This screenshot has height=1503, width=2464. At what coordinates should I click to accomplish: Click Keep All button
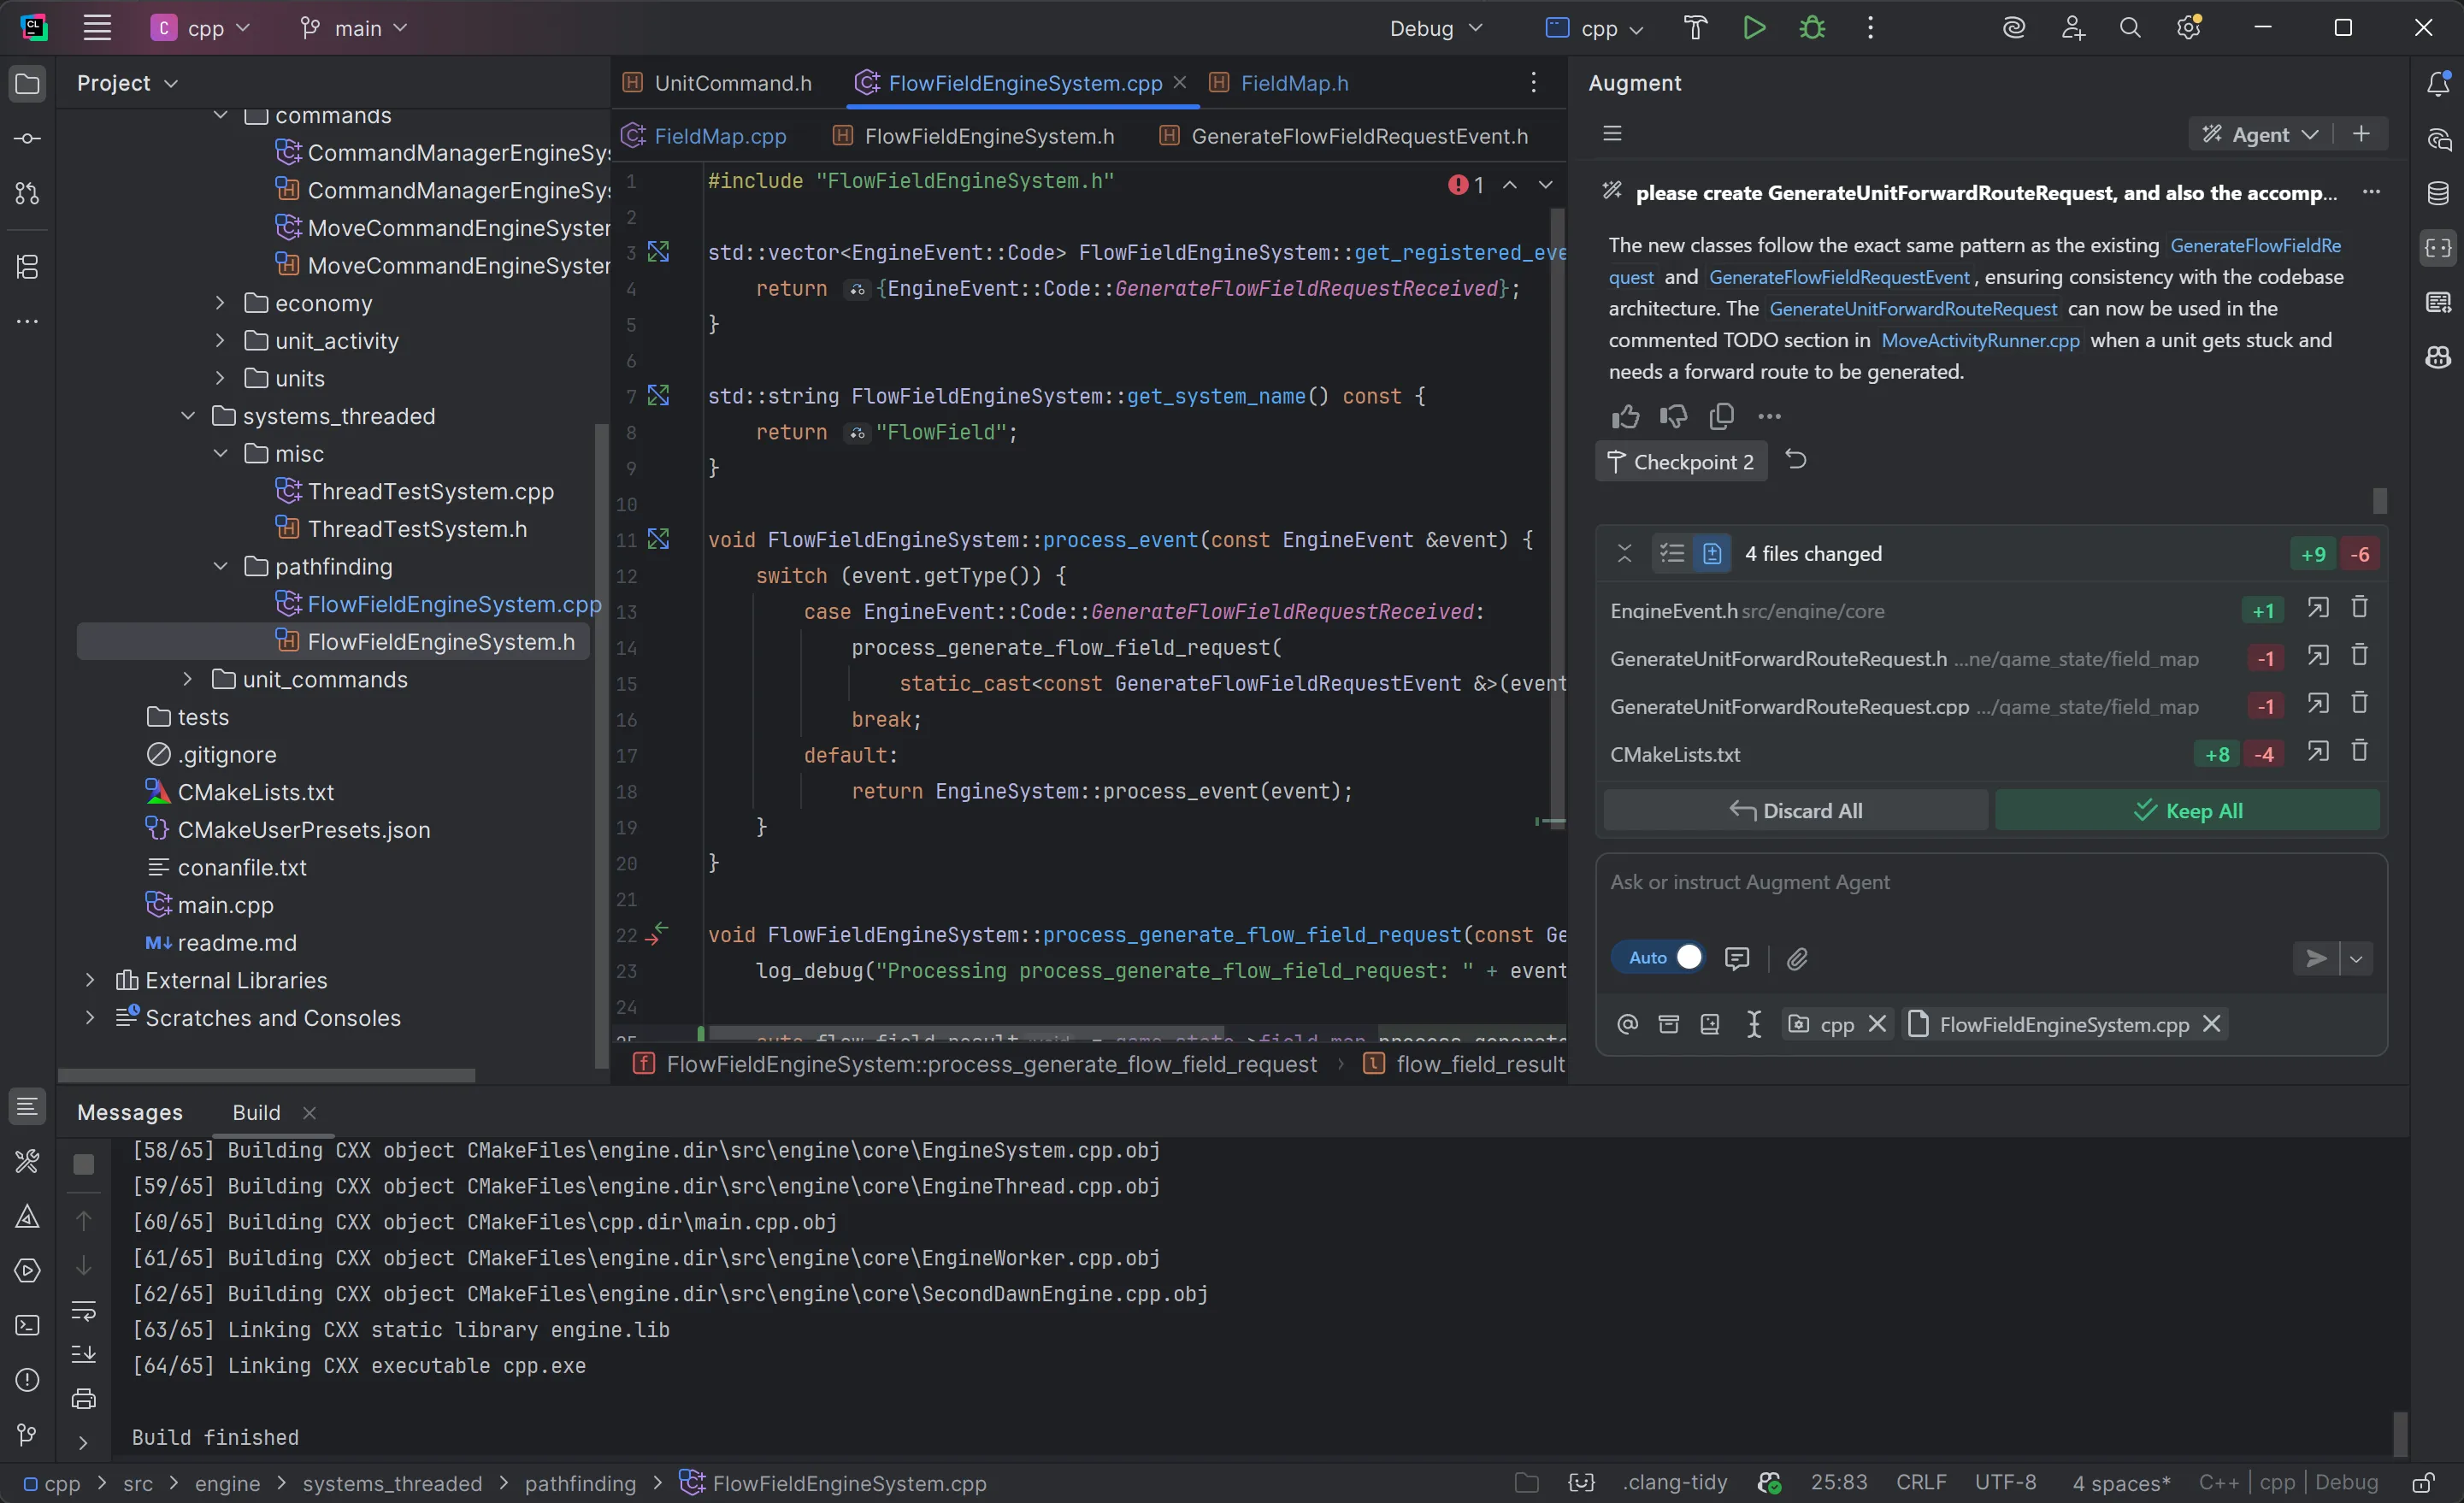pyautogui.click(x=2187, y=810)
